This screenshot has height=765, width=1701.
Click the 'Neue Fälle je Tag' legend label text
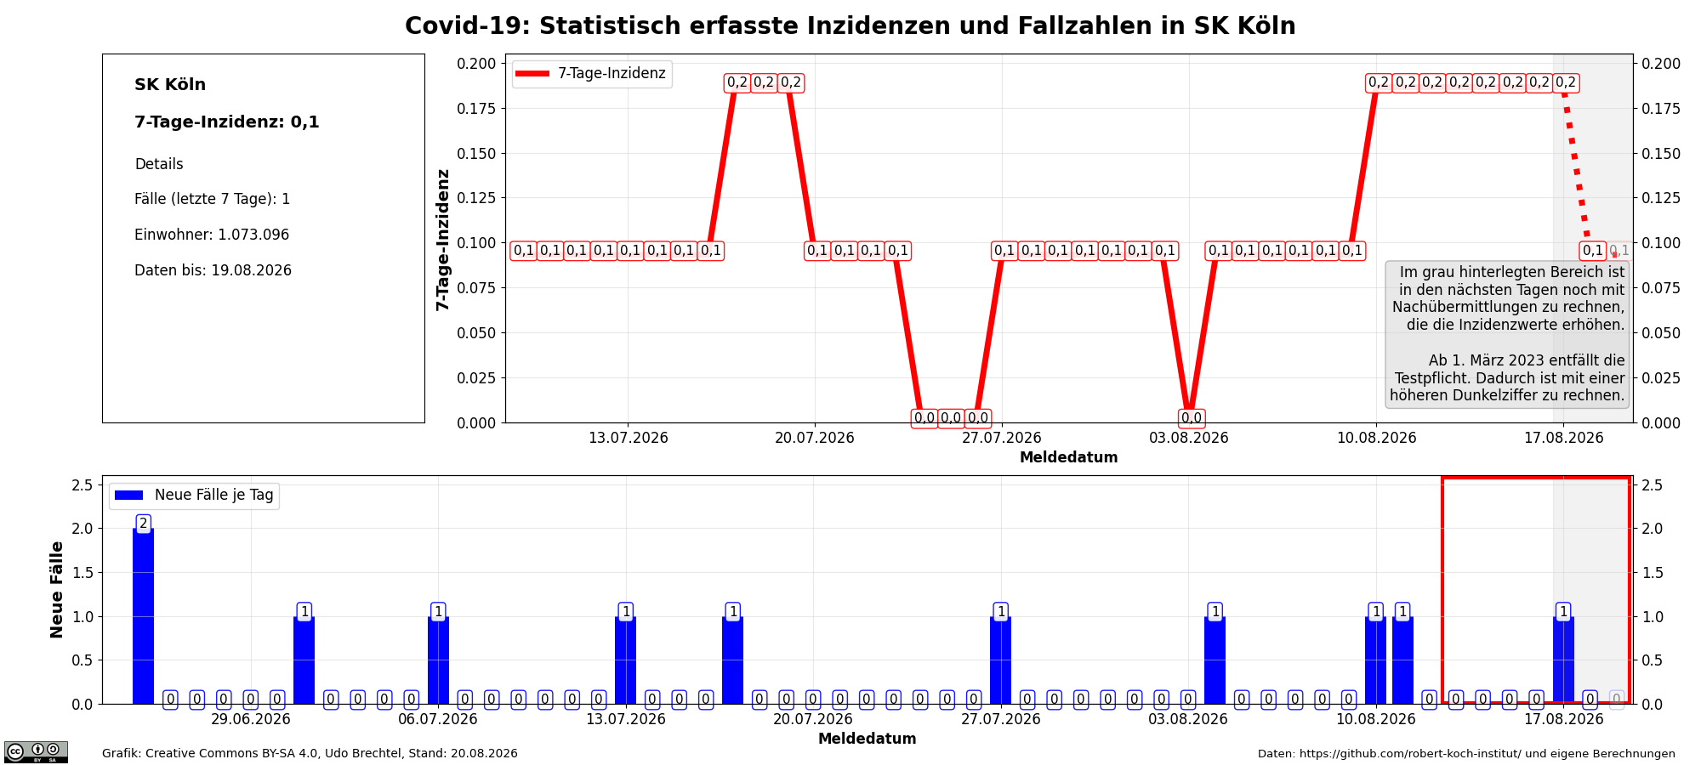[214, 496]
